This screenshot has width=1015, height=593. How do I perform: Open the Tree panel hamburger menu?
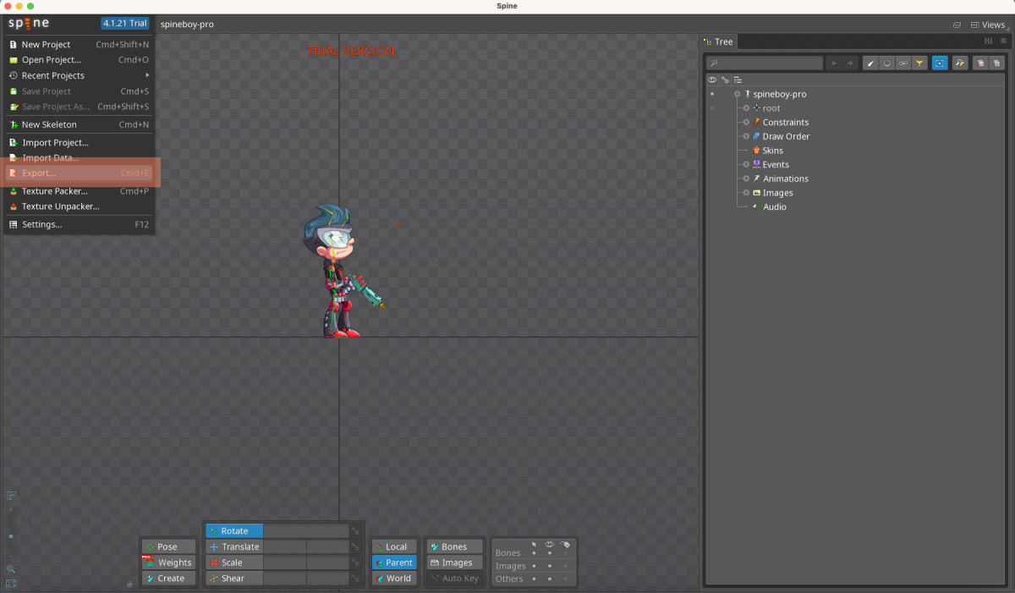(x=1003, y=41)
